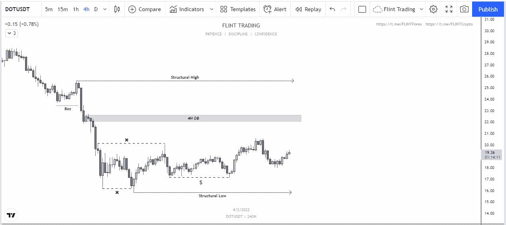Open chart settings gear

click(x=434, y=9)
